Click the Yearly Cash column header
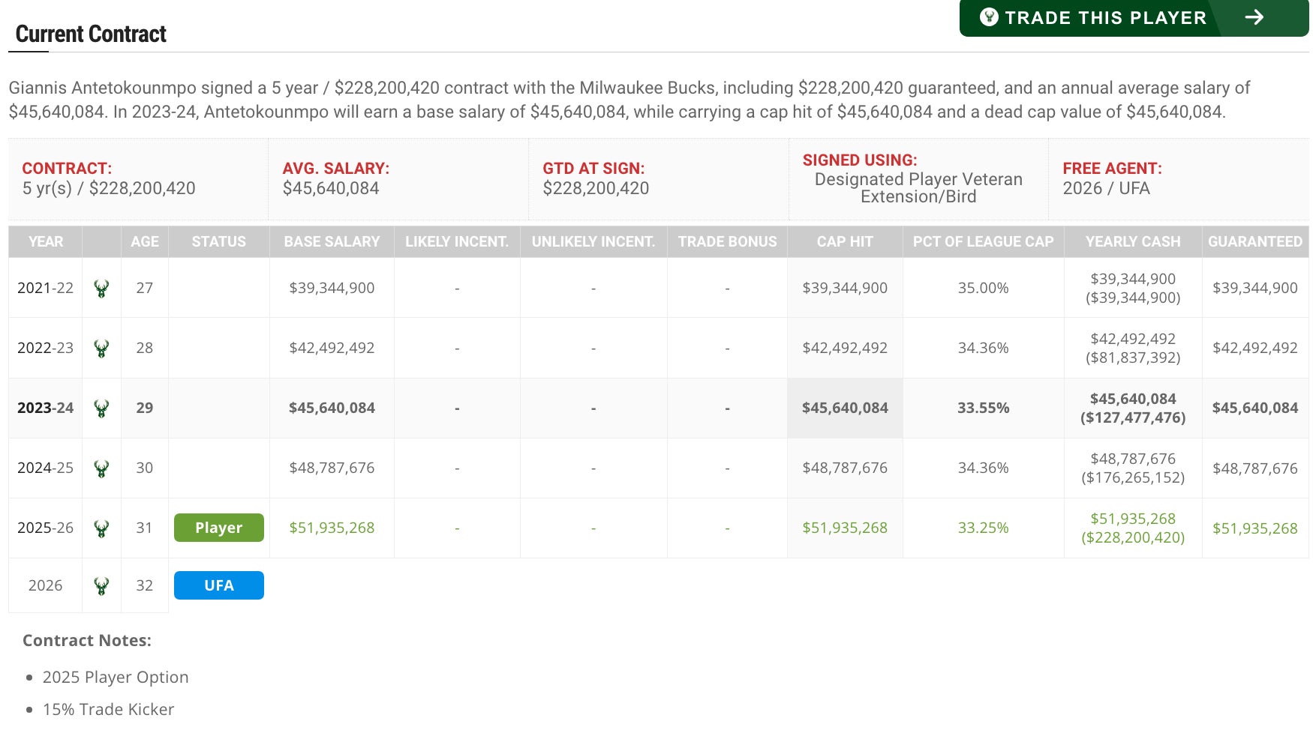This screenshot has height=745, width=1313. click(1132, 241)
